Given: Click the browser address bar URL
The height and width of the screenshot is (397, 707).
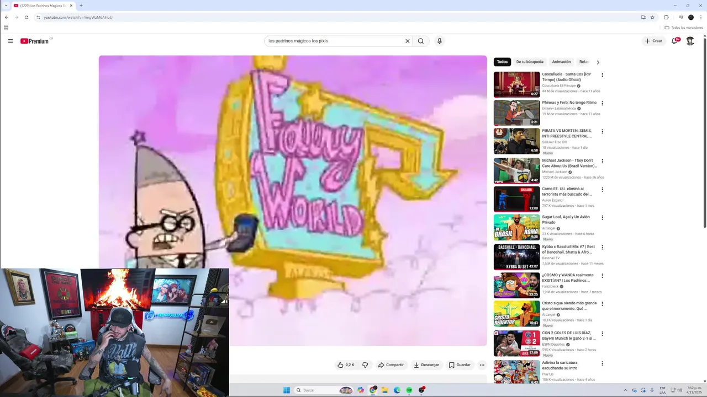Looking at the screenshot, I should click(x=78, y=17).
